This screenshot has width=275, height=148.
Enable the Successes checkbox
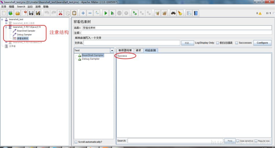click(236, 43)
